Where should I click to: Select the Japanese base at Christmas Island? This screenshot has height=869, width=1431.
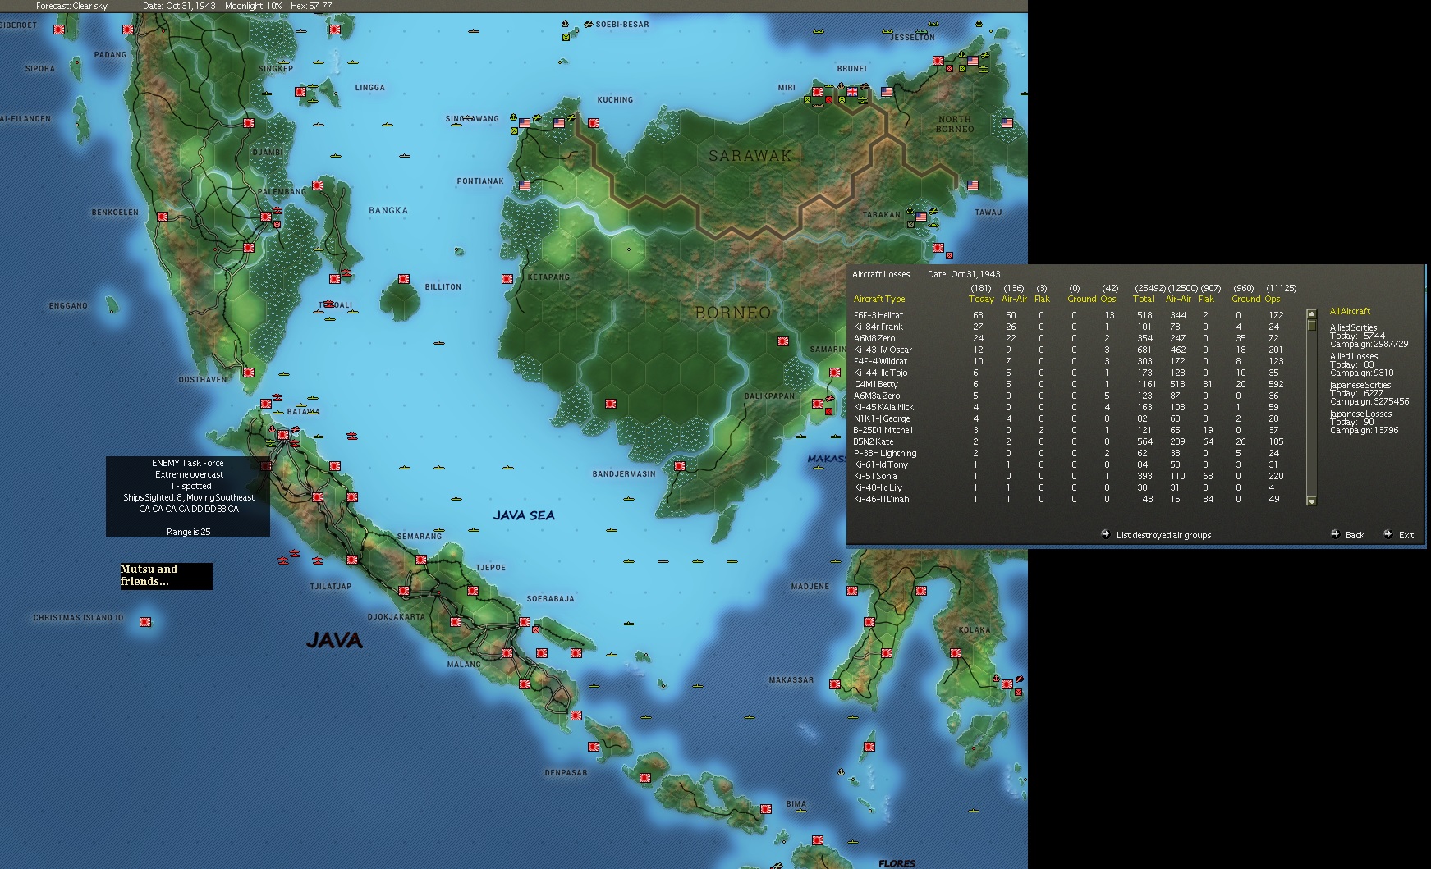[145, 622]
